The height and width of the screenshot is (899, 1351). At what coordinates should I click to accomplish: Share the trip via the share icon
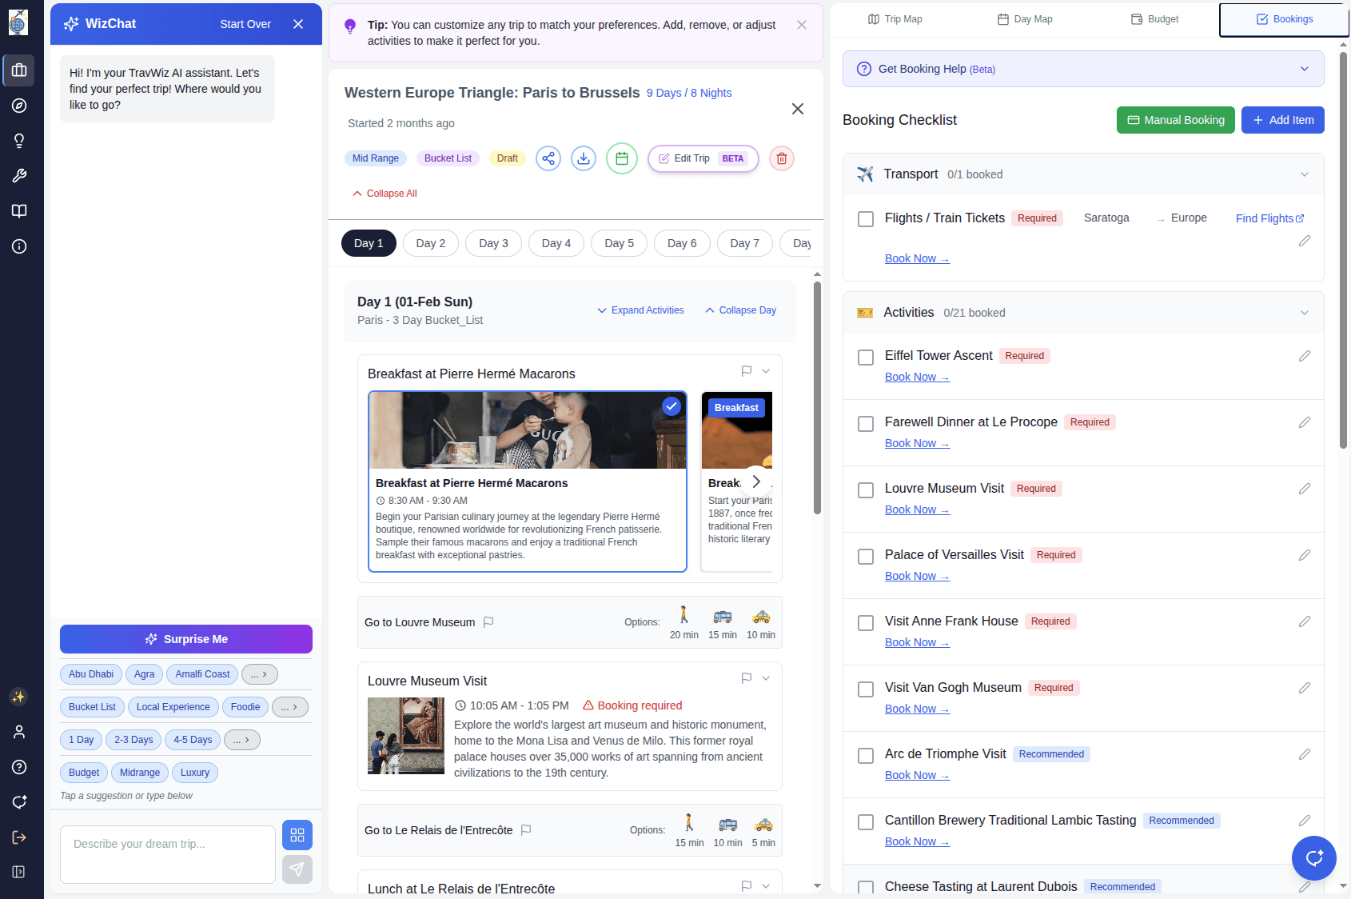click(x=548, y=158)
